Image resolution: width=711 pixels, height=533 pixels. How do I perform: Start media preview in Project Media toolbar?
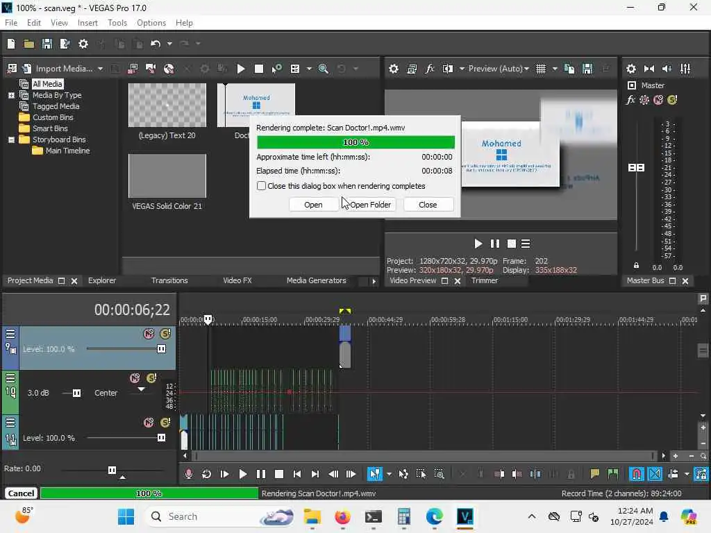coord(241,69)
